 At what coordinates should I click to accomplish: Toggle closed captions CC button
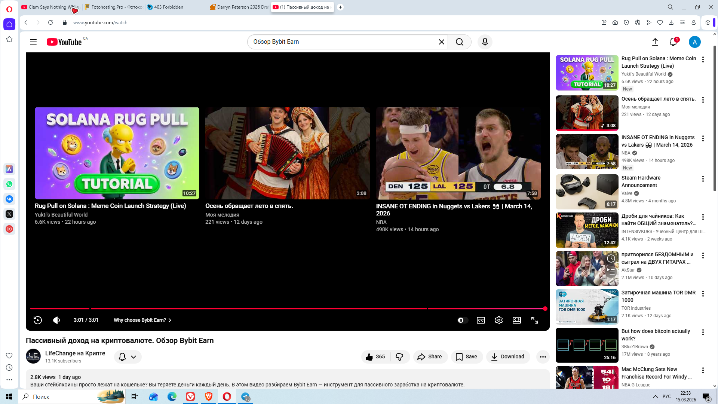[x=481, y=320]
